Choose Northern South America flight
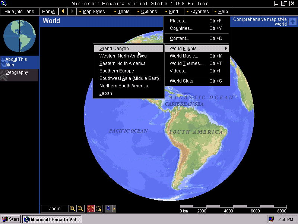 [x=129, y=86]
